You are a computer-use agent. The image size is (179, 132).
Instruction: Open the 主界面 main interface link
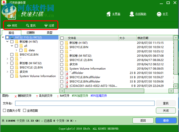pos(116,14)
